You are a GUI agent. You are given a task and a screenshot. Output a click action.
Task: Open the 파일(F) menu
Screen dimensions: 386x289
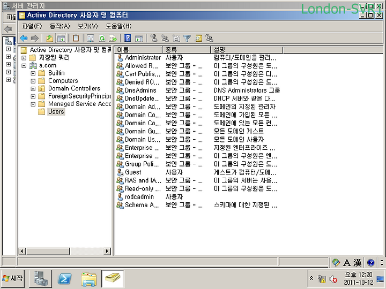click(x=32, y=26)
